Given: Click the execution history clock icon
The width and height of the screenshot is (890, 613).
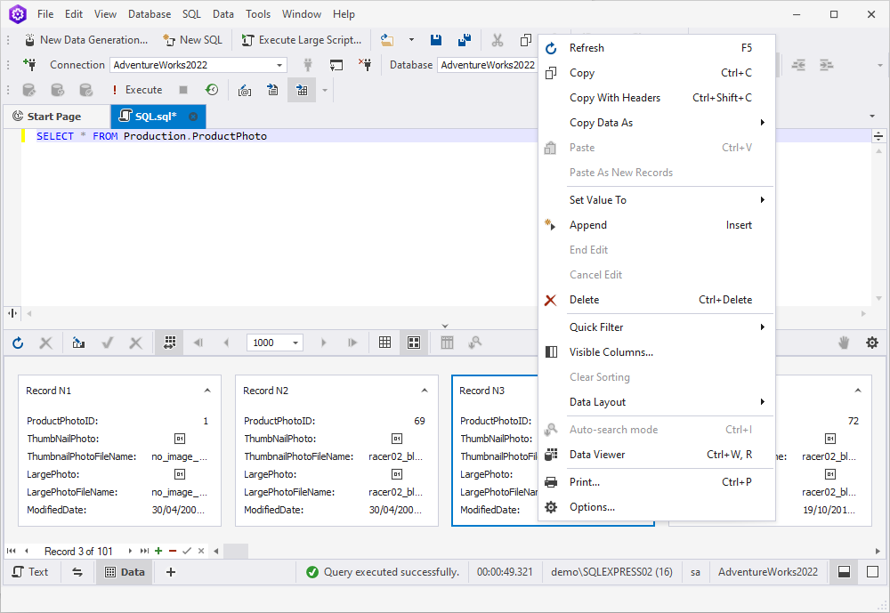Looking at the screenshot, I should click(212, 90).
